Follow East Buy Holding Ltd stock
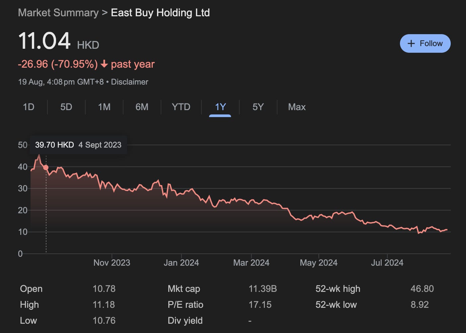 coord(425,43)
